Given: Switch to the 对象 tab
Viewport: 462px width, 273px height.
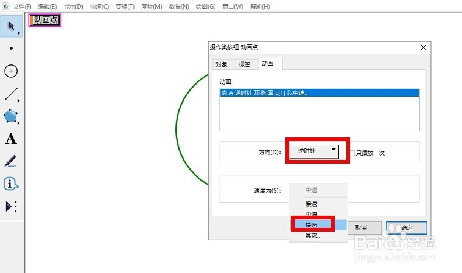Looking at the screenshot, I should click(x=222, y=64).
